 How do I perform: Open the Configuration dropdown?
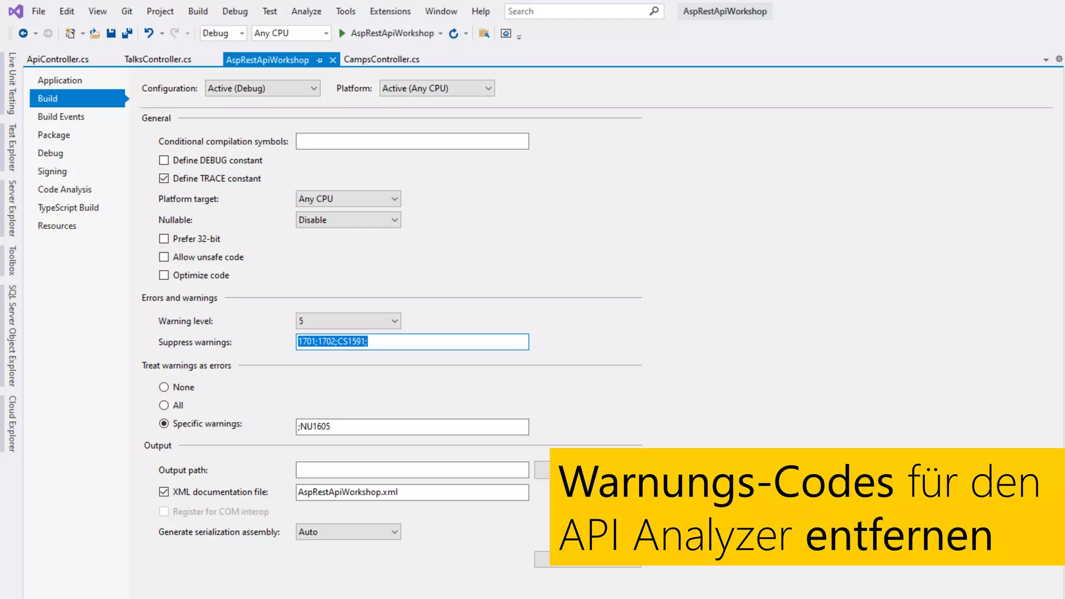tap(263, 88)
